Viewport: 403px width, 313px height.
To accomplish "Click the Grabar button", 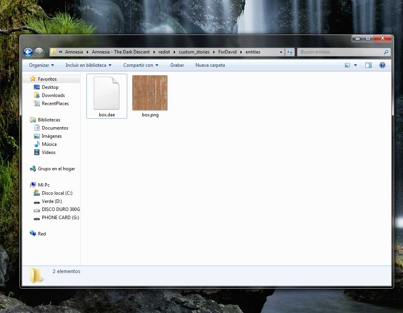I will pyautogui.click(x=177, y=65).
